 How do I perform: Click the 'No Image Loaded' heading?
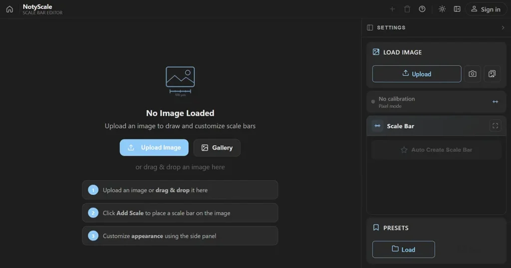[180, 113]
